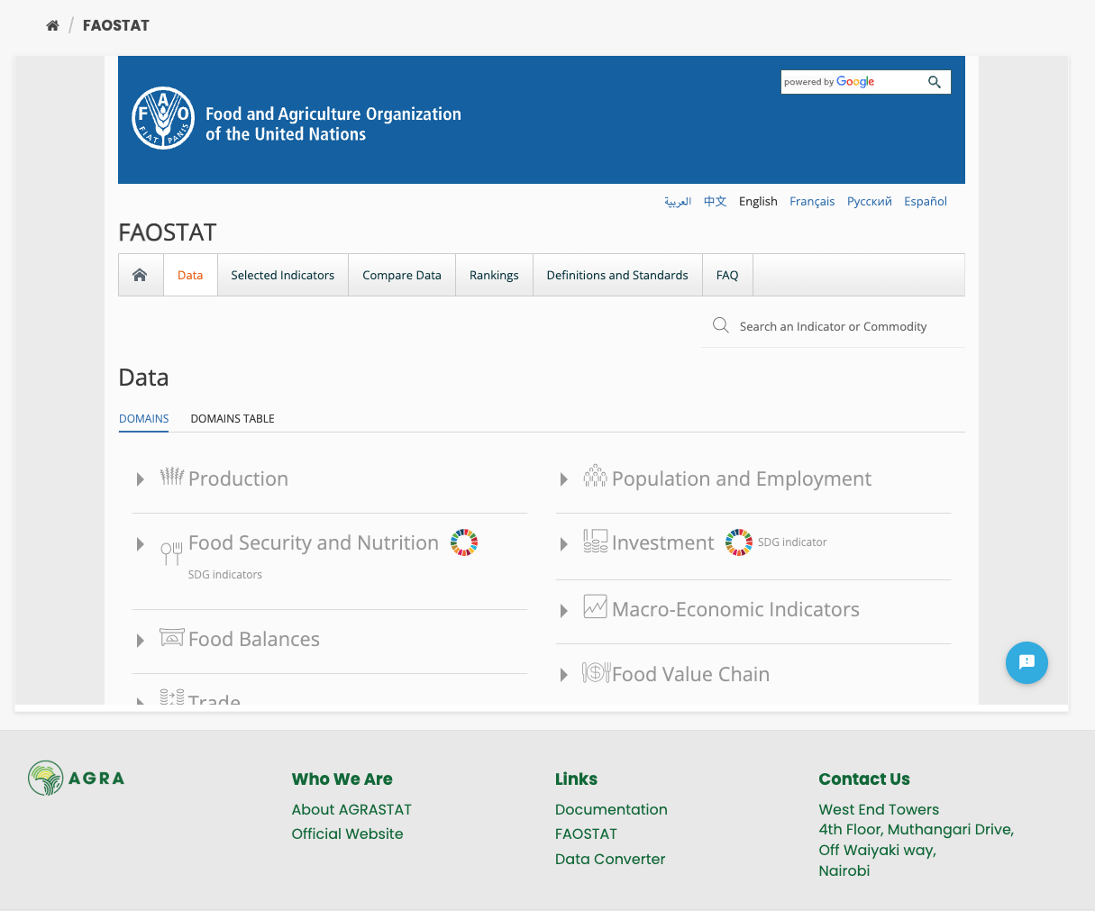Click the Google search magnifier icon
1095x911 pixels.
pos(935,82)
